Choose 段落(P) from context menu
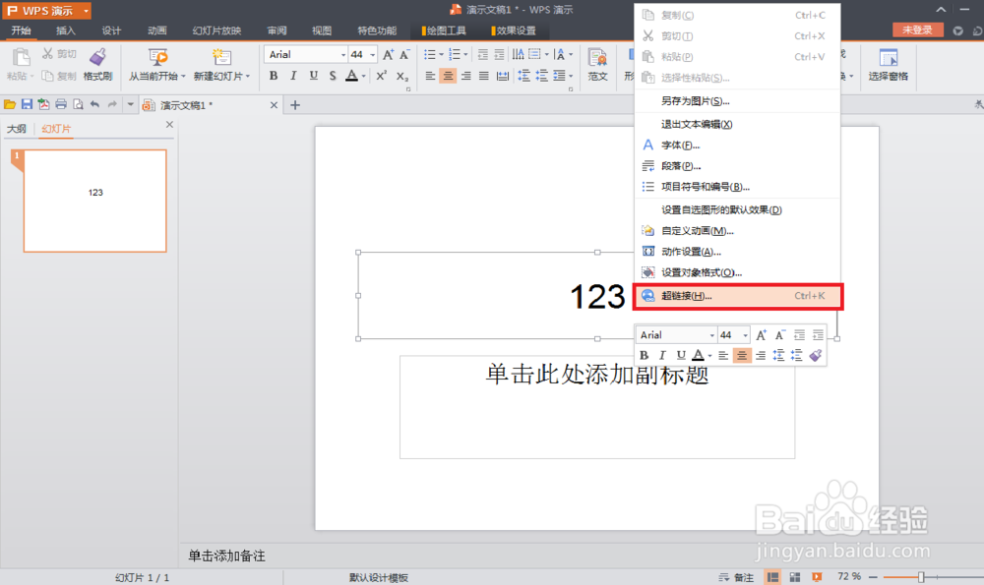The image size is (984, 585). [x=737, y=166]
